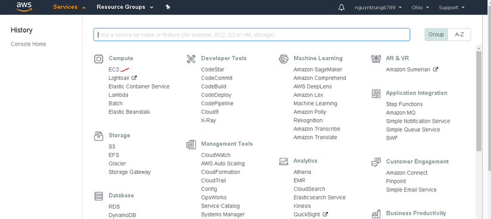The width and height of the screenshot is (491, 219).
Task: Switch to Group view
Action: pyautogui.click(x=436, y=35)
